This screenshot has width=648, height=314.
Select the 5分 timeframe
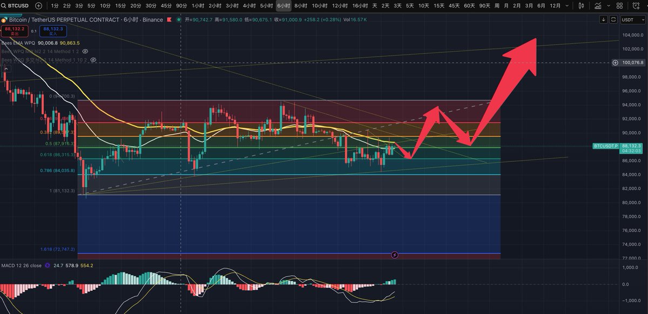(92, 6)
